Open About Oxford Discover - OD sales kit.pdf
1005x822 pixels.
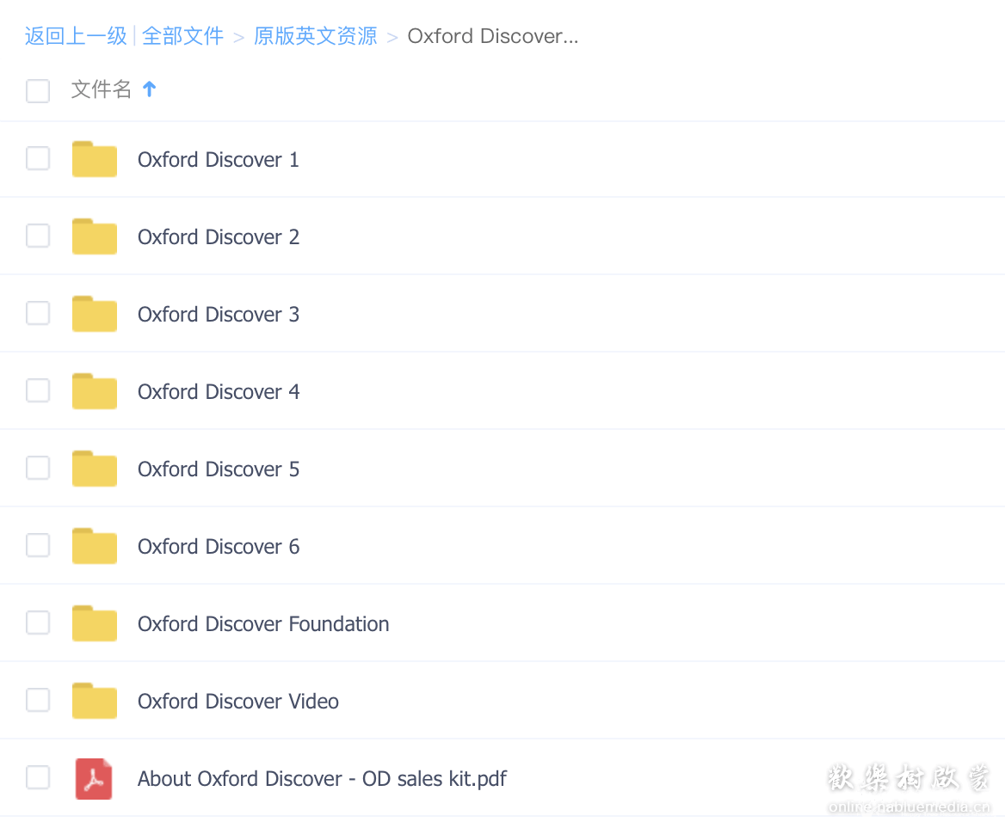[323, 779]
